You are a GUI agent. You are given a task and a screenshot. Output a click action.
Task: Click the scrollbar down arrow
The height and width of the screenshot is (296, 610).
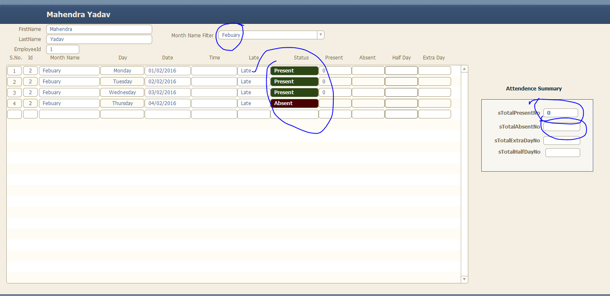click(464, 279)
